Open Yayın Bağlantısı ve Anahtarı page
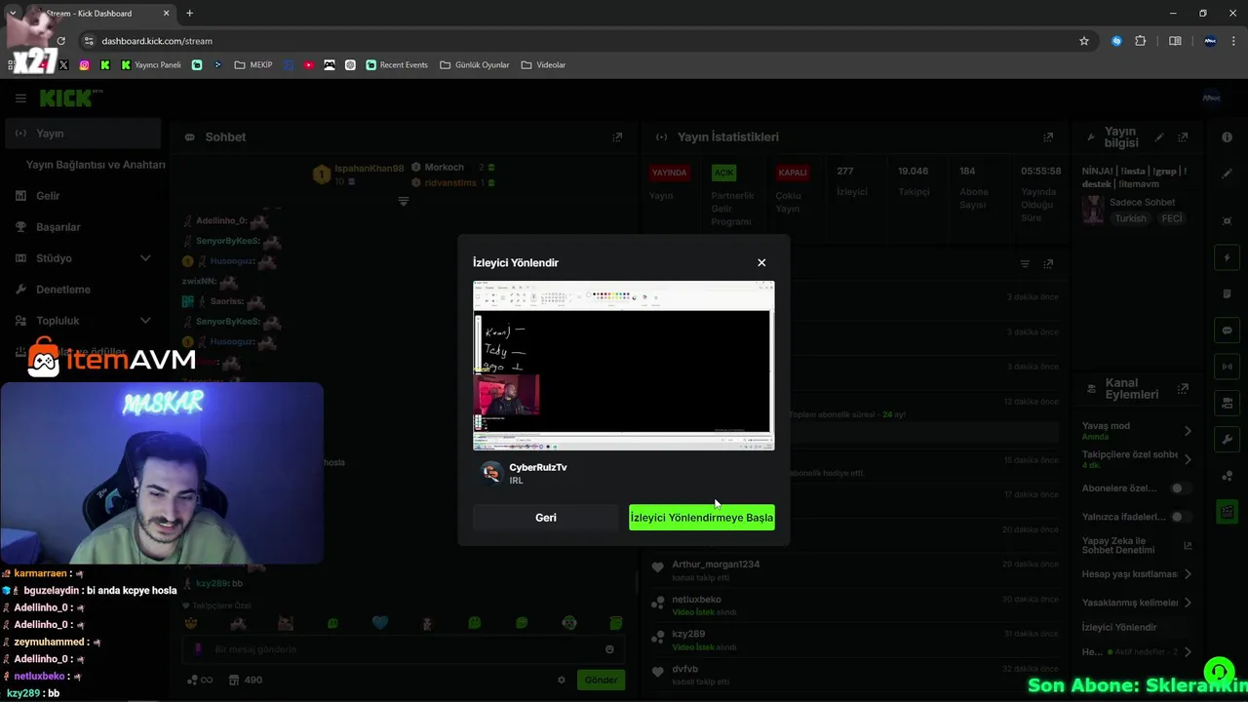Screen dimensions: 1248x702 [x=96, y=165]
